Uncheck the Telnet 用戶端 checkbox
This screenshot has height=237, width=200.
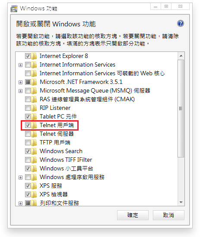click(28, 125)
